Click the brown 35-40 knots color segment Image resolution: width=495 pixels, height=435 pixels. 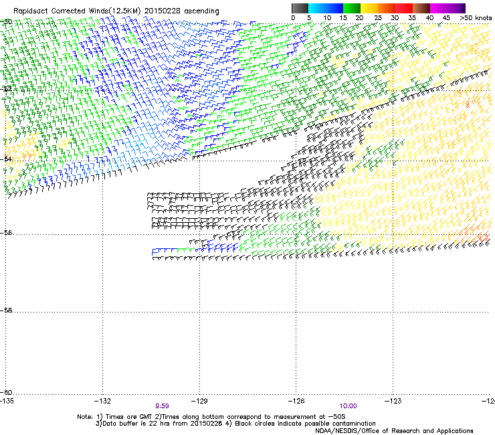point(421,8)
